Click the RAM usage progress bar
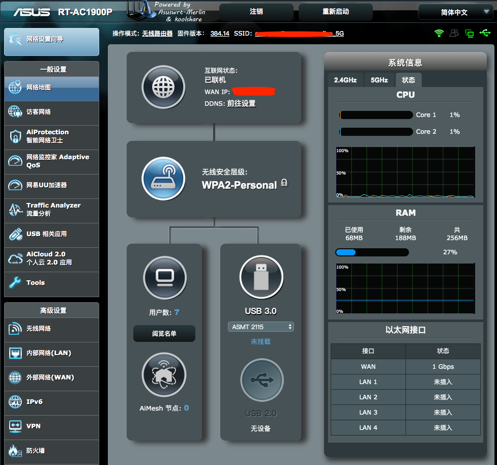This screenshot has height=465, width=497. [x=372, y=252]
